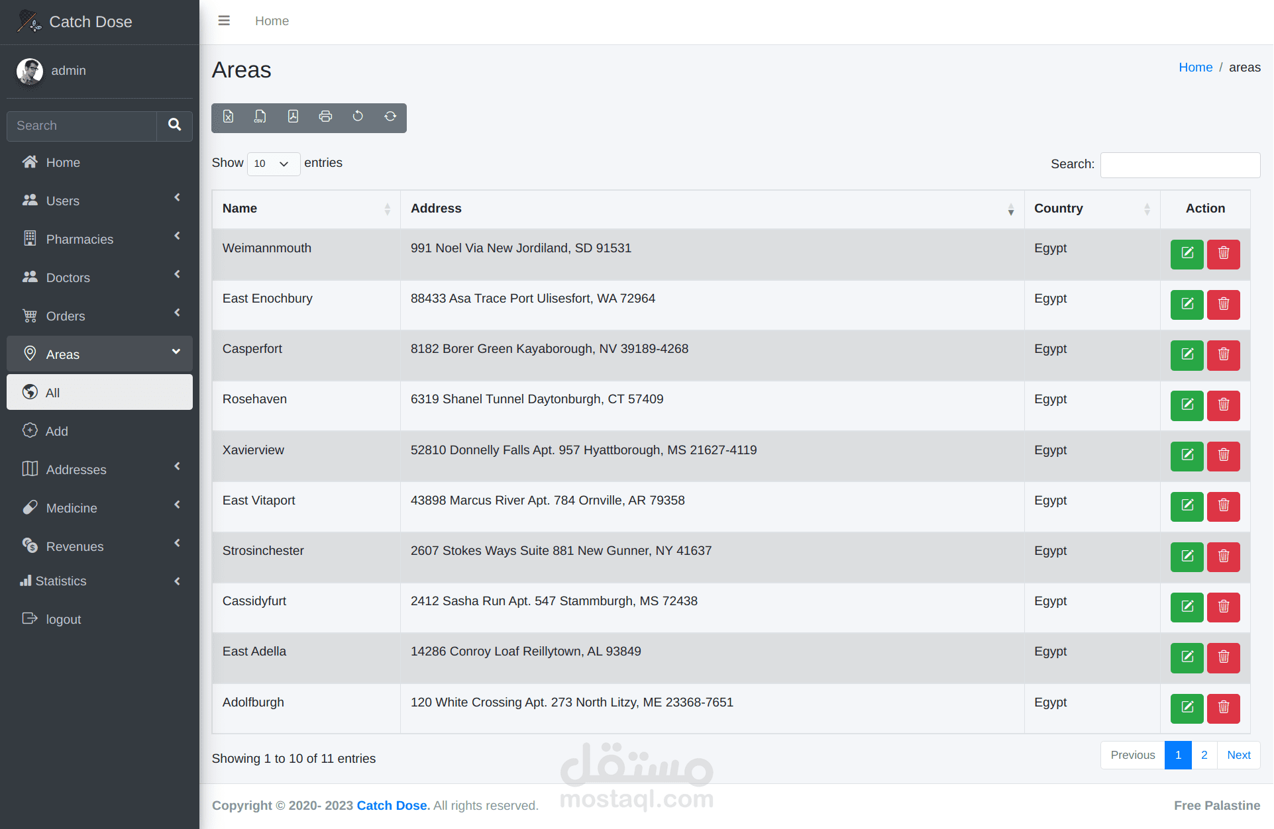
Task: Open the show entries dropdown
Action: (273, 164)
